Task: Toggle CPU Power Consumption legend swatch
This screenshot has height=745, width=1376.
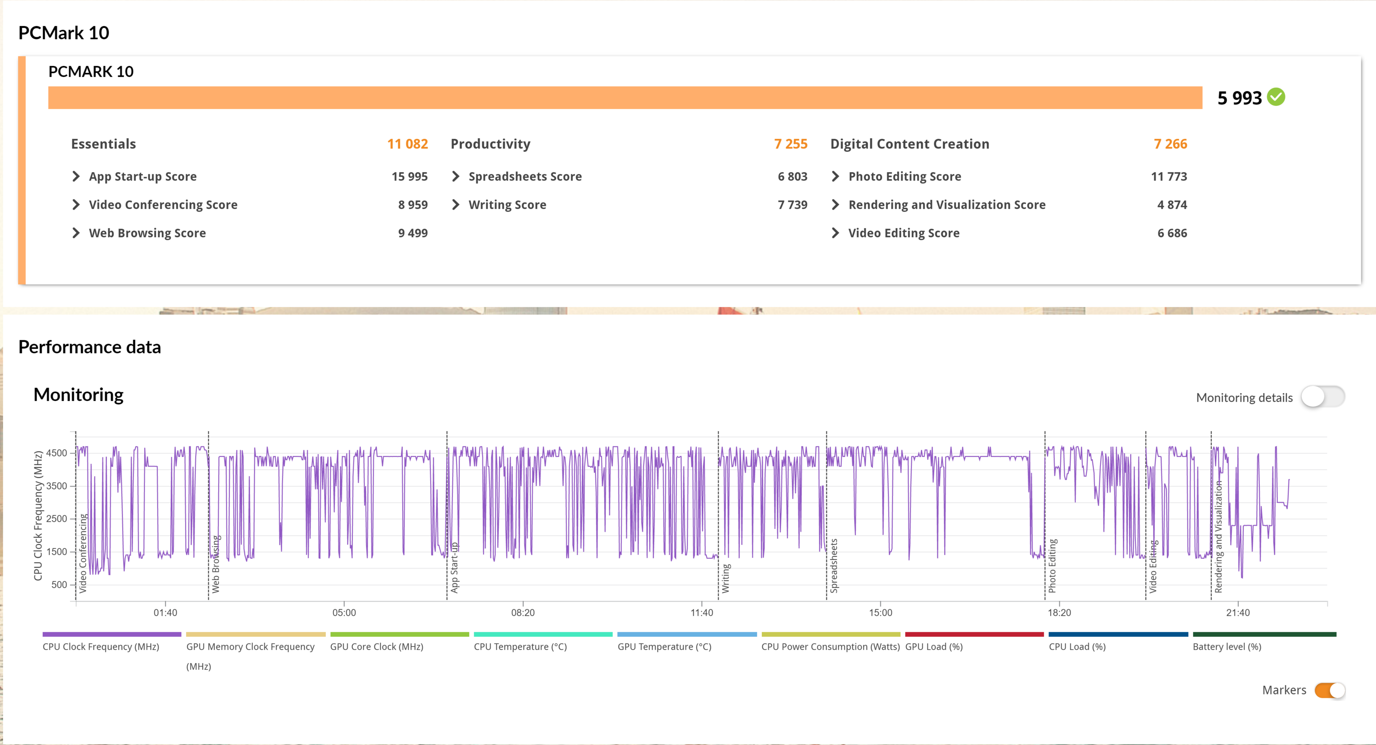Action: [x=831, y=634]
